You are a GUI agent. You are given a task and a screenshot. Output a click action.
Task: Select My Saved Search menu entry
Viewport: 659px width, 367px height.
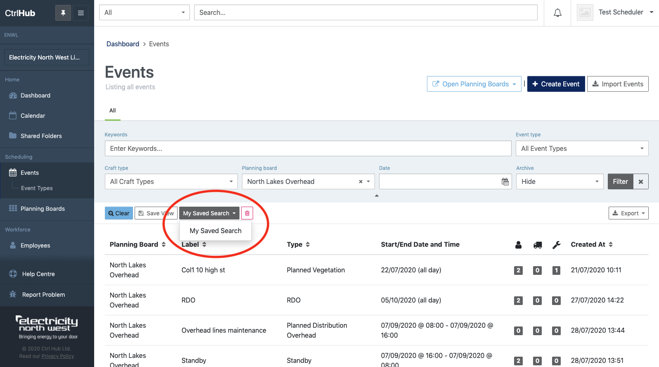pos(216,231)
